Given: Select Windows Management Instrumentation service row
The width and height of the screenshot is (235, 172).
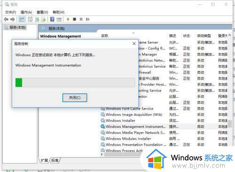Looking at the screenshot, I should (164, 126).
